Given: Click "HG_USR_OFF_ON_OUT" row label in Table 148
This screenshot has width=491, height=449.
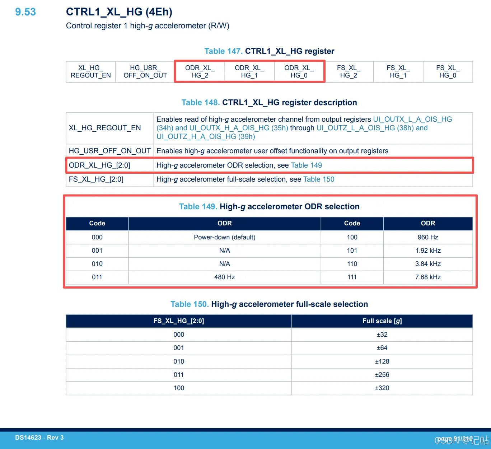Looking at the screenshot, I should pyautogui.click(x=110, y=151).
